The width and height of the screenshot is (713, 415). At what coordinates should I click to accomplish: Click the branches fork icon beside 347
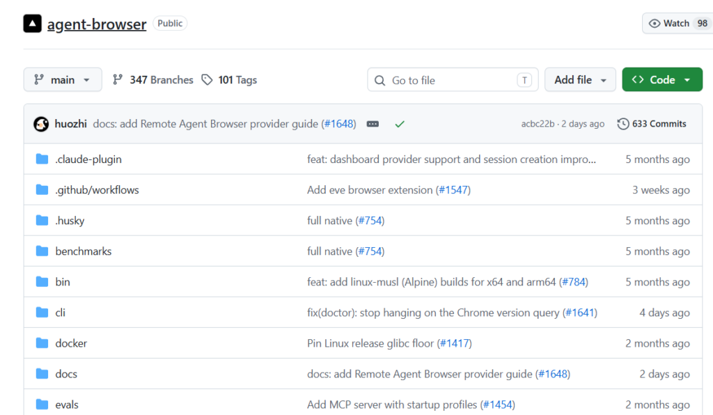click(x=118, y=79)
